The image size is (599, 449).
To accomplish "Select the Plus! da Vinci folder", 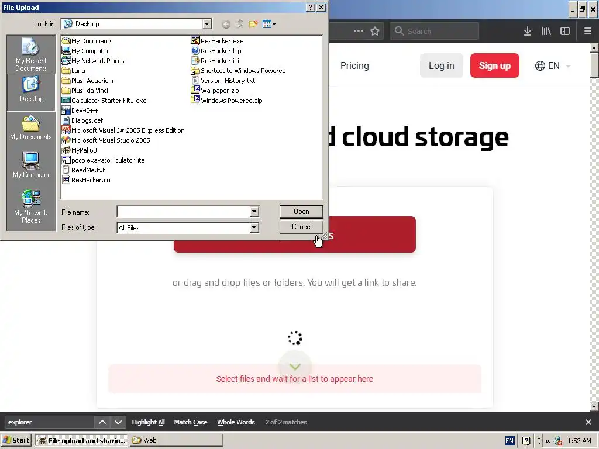I will 85,91.
